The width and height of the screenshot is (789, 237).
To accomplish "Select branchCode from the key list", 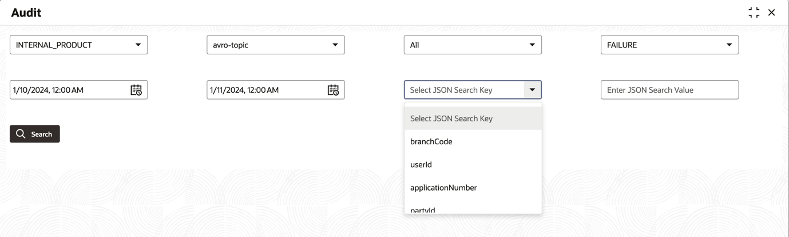I will pos(473,141).
